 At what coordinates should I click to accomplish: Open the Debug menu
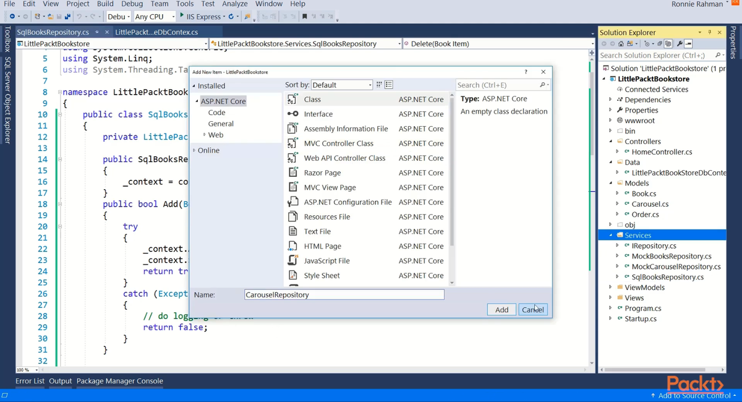(132, 4)
